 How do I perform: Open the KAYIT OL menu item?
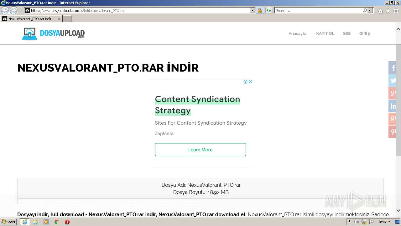click(325, 33)
